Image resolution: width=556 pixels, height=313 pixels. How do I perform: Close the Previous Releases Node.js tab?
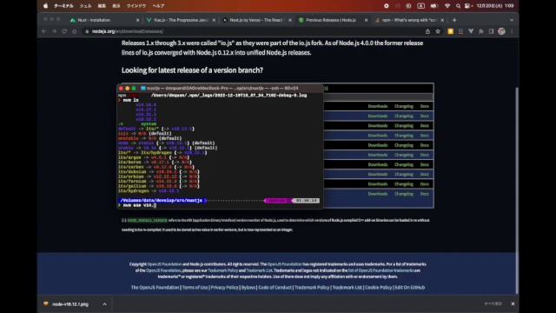[x=367, y=20]
